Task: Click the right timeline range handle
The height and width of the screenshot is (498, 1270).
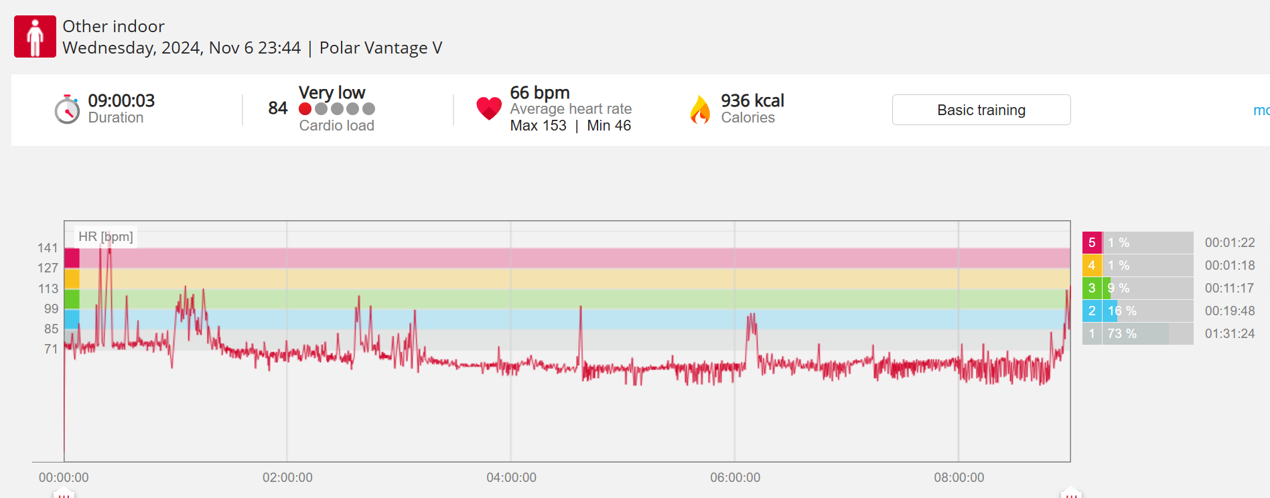Action: coord(1070,494)
